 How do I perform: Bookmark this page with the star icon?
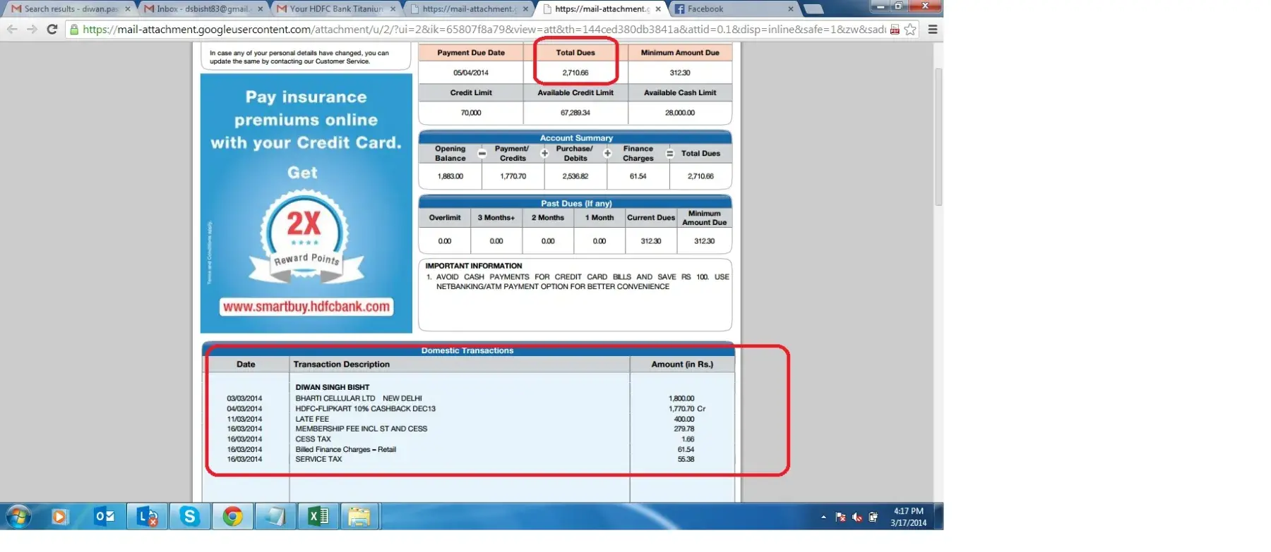point(910,30)
